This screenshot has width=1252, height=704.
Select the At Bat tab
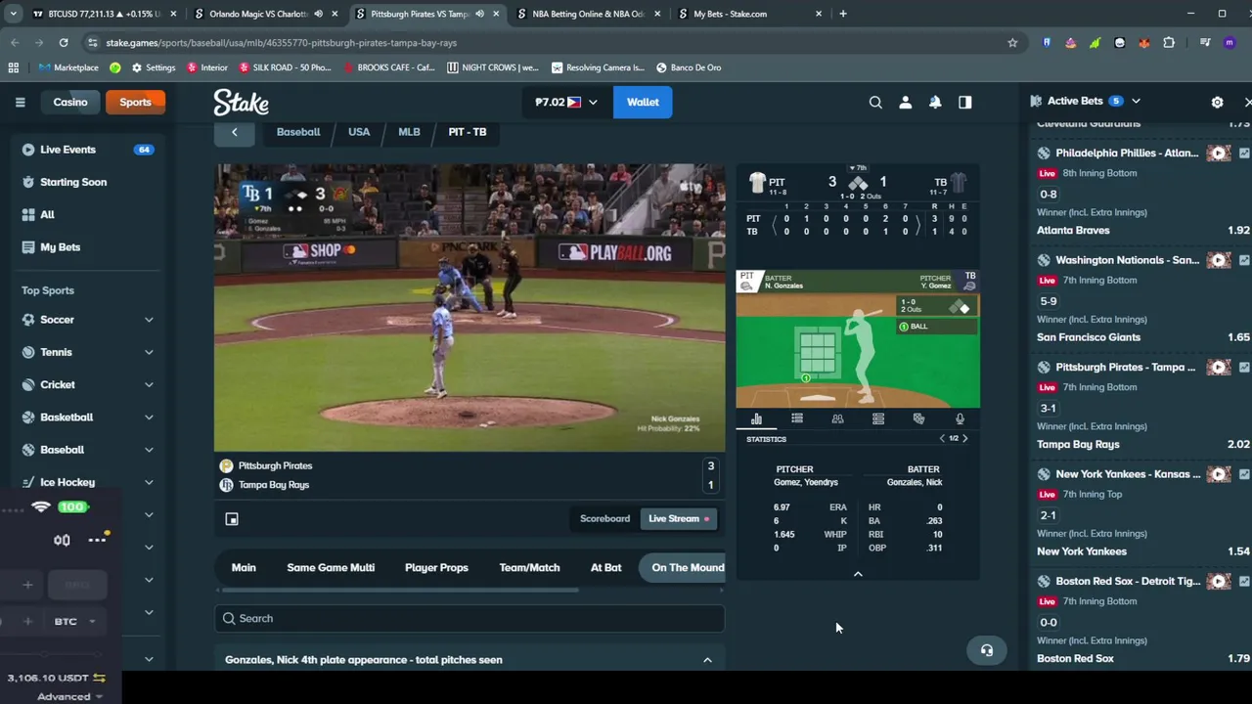click(605, 567)
